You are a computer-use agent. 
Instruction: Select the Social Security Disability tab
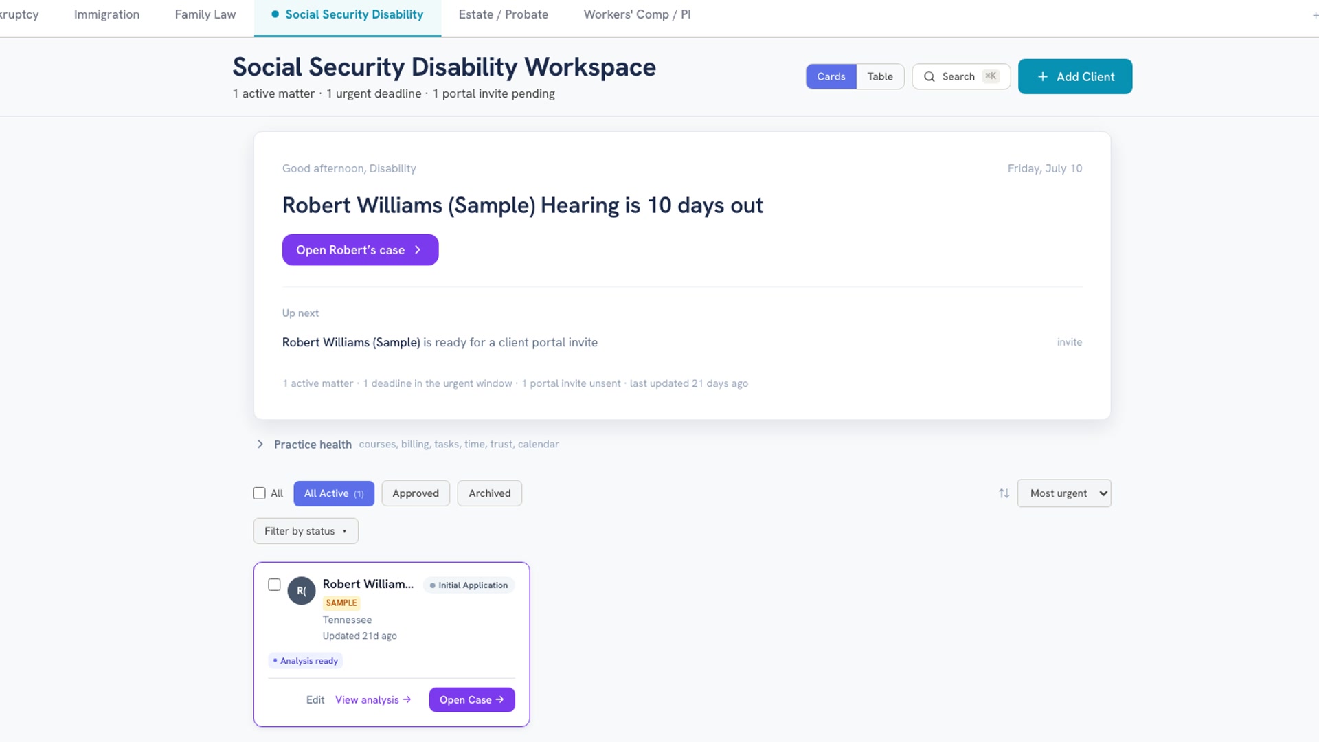tap(347, 14)
